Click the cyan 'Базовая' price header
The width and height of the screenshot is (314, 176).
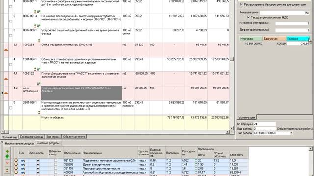[x=298, y=39]
